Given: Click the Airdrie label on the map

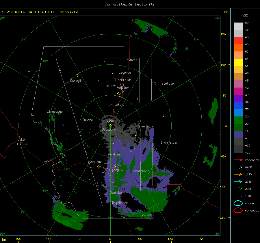Looking at the screenshot, I should [x=114, y=154].
